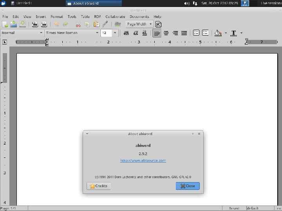Click the font size field showing 12

(106, 33)
